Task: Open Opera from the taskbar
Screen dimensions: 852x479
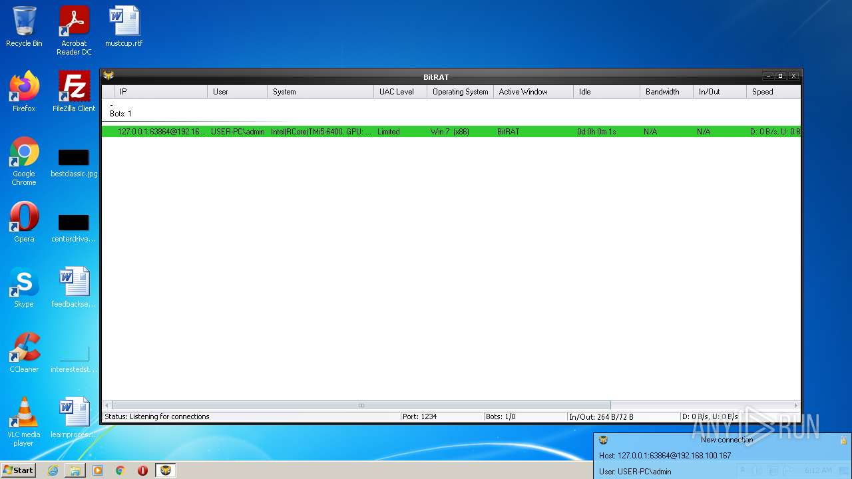Action: [x=142, y=470]
